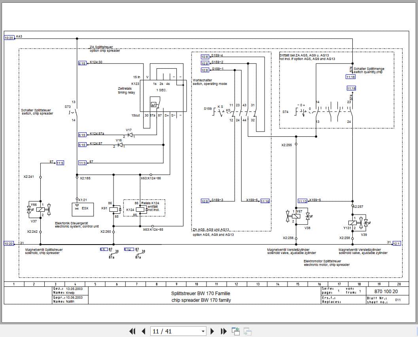418x337 pixels.
Task: Click the K123 timing relay label
Action: [135, 84]
